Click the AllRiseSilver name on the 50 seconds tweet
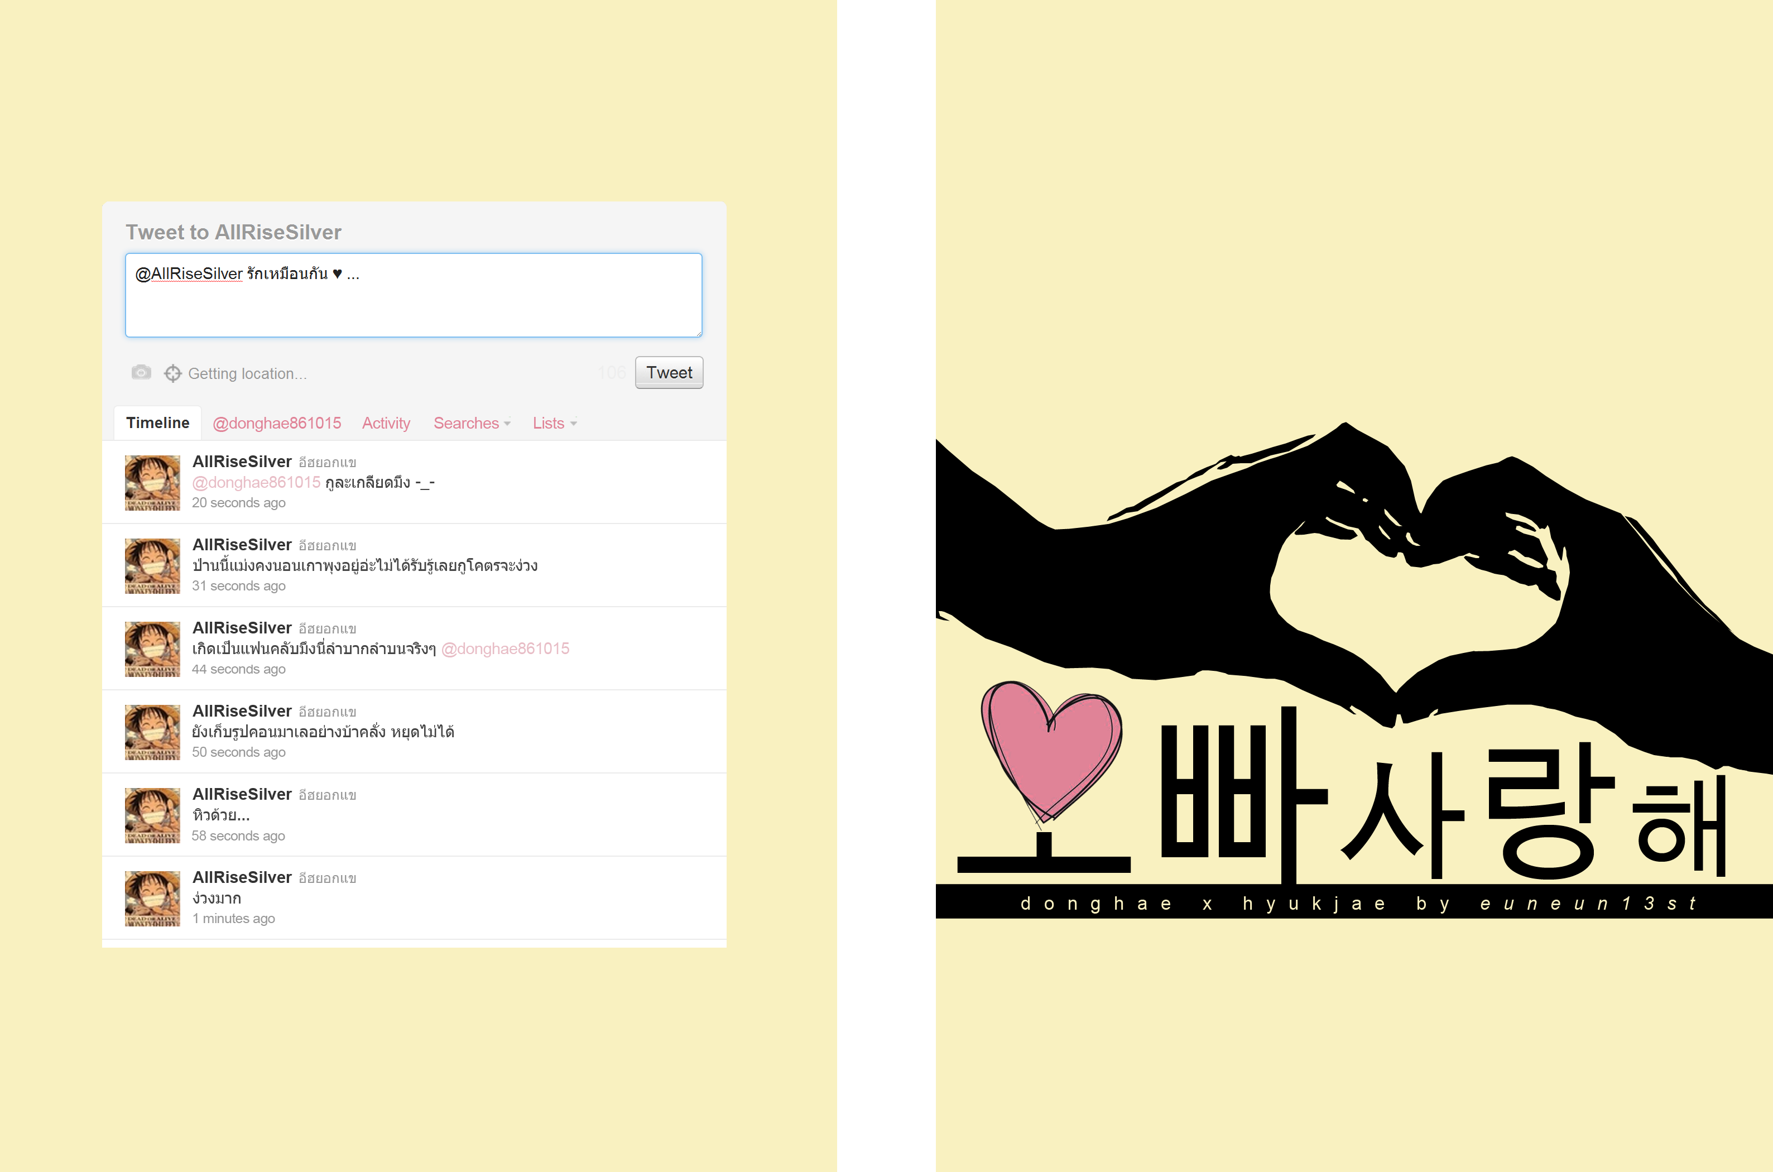The height and width of the screenshot is (1172, 1773). (242, 711)
